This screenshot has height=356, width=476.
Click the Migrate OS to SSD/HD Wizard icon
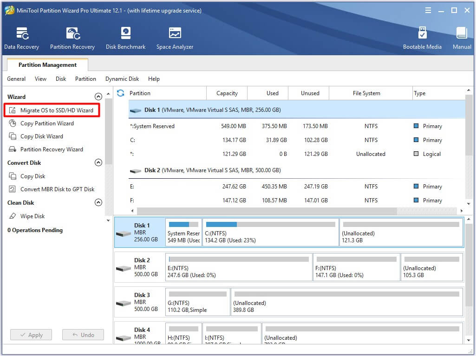13,110
